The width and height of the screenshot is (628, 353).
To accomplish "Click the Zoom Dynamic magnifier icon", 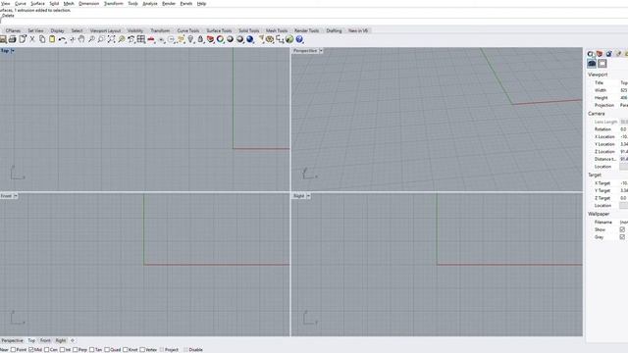I will pos(91,39).
